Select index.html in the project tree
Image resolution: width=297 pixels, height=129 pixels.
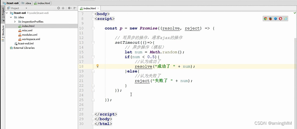point(41,26)
